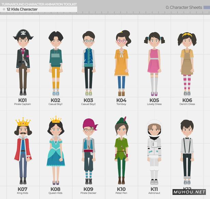This screenshot has height=199, width=210.
Task: Click the K05 code text
Action: click(x=154, y=100)
